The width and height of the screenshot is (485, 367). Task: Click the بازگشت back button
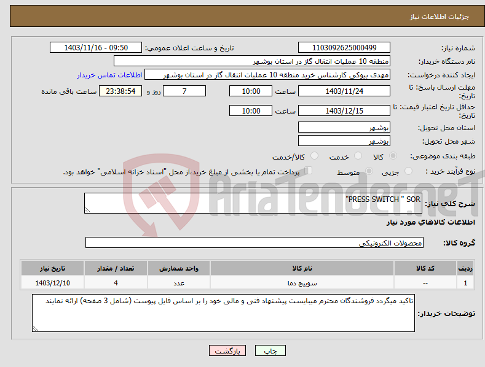227,350
